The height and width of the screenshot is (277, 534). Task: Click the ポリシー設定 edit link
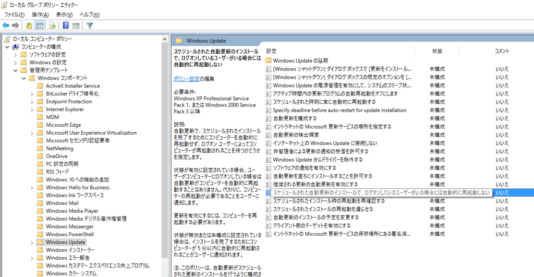pyautogui.click(x=186, y=79)
